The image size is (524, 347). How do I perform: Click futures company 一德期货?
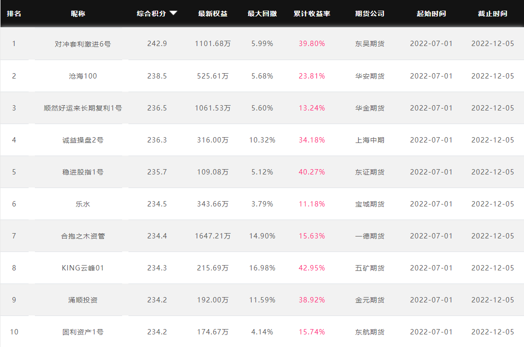pos(369,236)
